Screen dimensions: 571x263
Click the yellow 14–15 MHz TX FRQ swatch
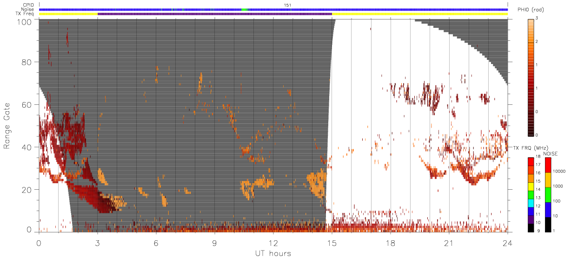click(531, 186)
